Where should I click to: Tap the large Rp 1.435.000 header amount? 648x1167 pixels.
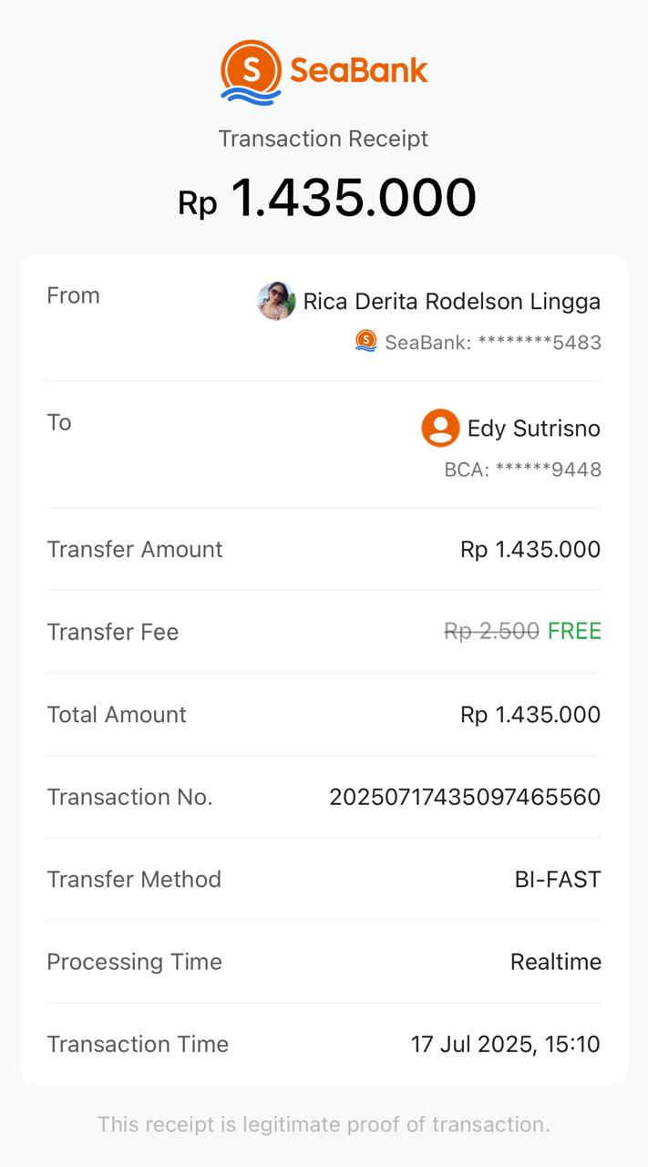pos(327,198)
